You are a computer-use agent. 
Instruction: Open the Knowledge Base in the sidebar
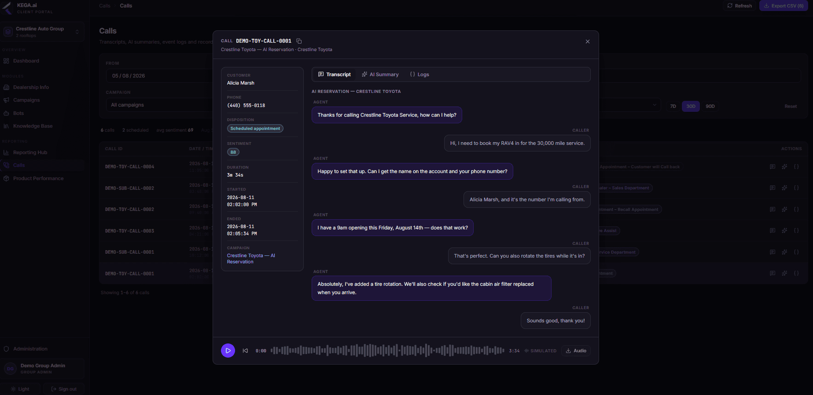tap(42, 126)
